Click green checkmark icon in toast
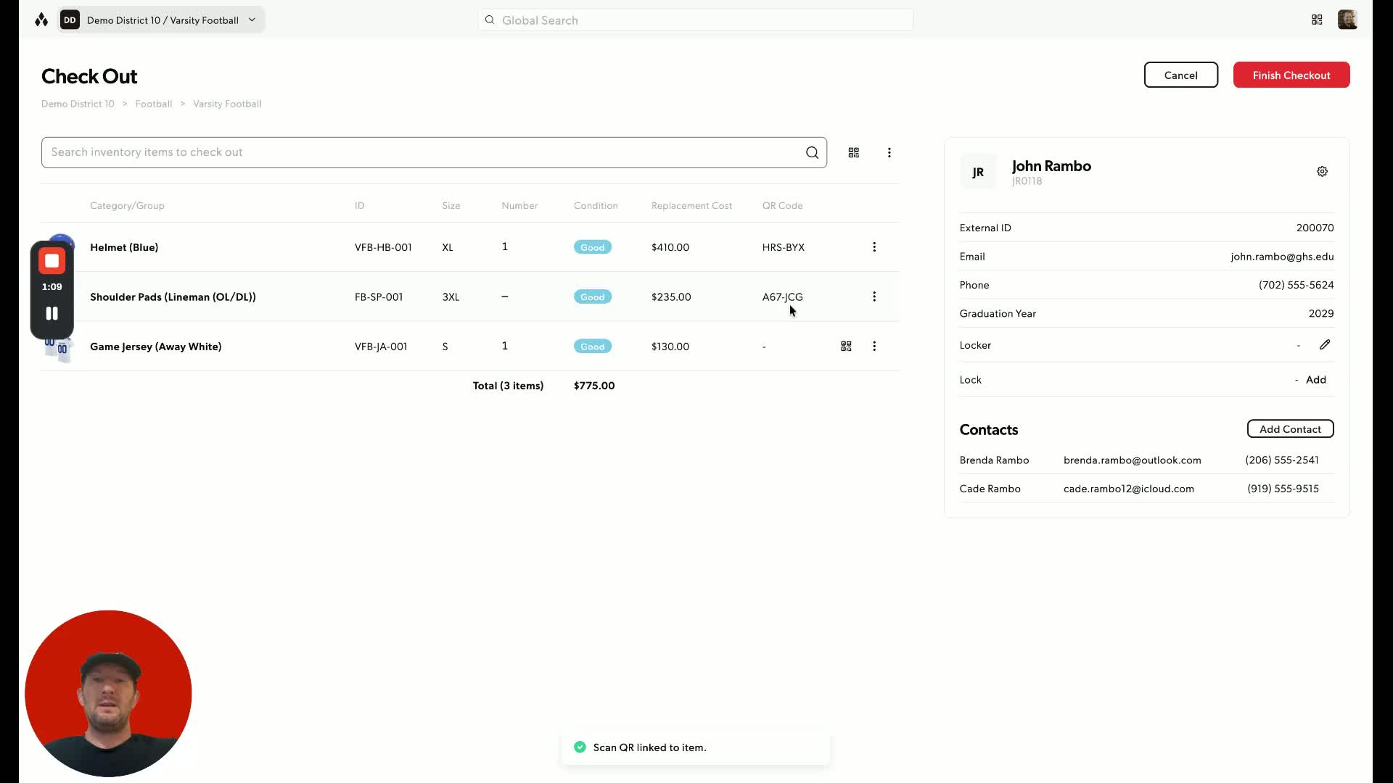The height and width of the screenshot is (783, 1393). (x=580, y=747)
